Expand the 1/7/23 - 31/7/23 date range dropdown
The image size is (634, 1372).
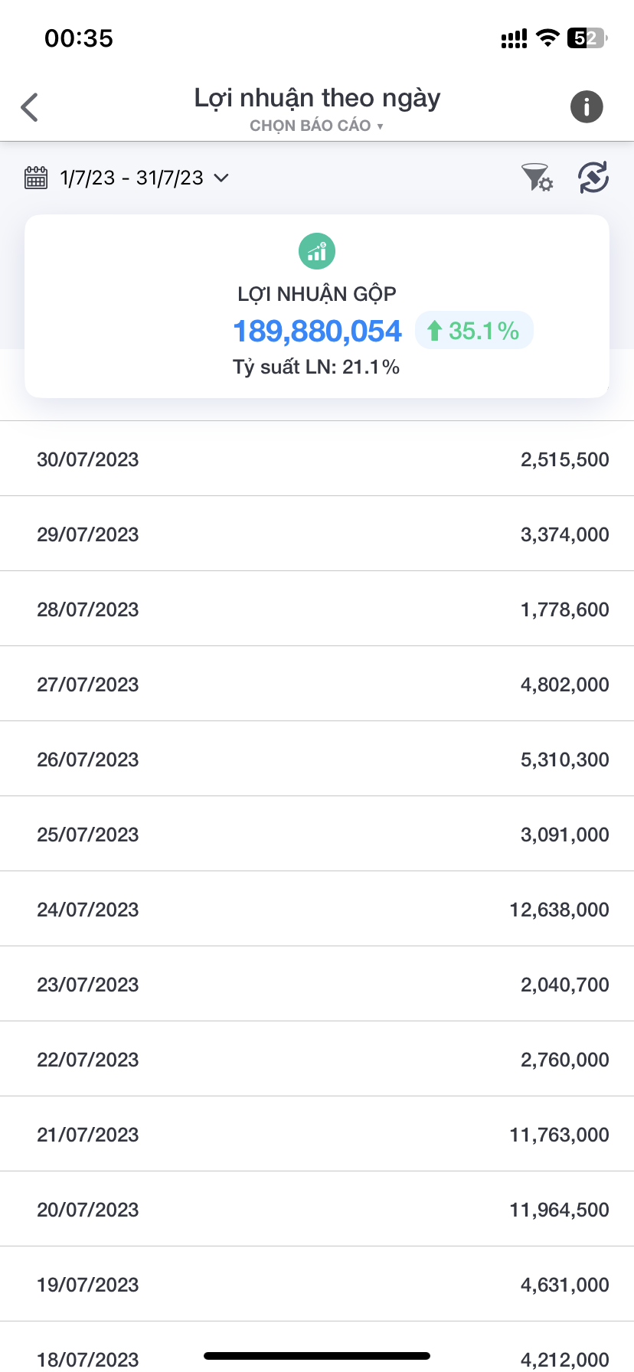[132, 178]
